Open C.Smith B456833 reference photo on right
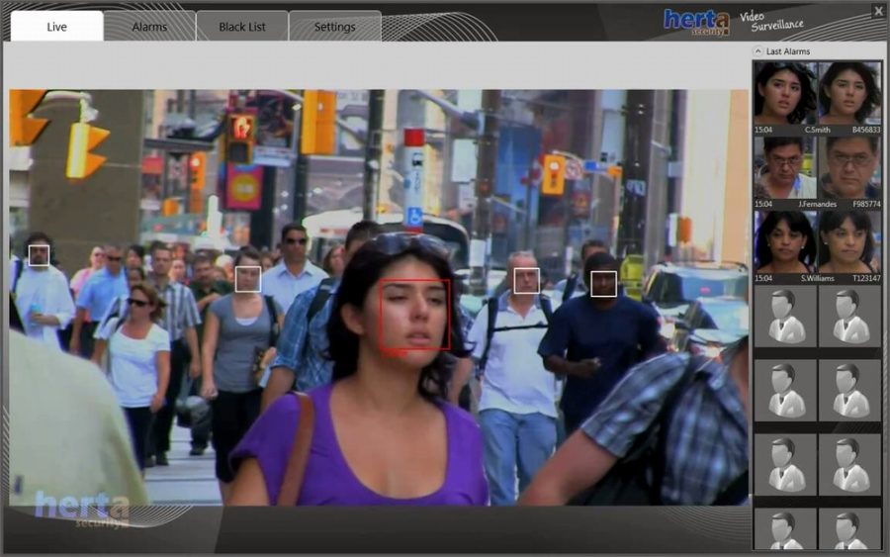This screenshot has width=890, height=557. pyautogui.click(x=849, y=92)
